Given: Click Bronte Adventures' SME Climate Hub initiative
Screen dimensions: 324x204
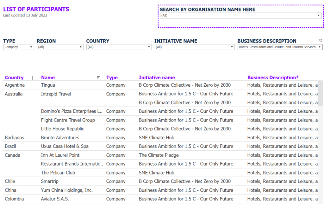Looking at the screenshot, I should tap(156, 138).
